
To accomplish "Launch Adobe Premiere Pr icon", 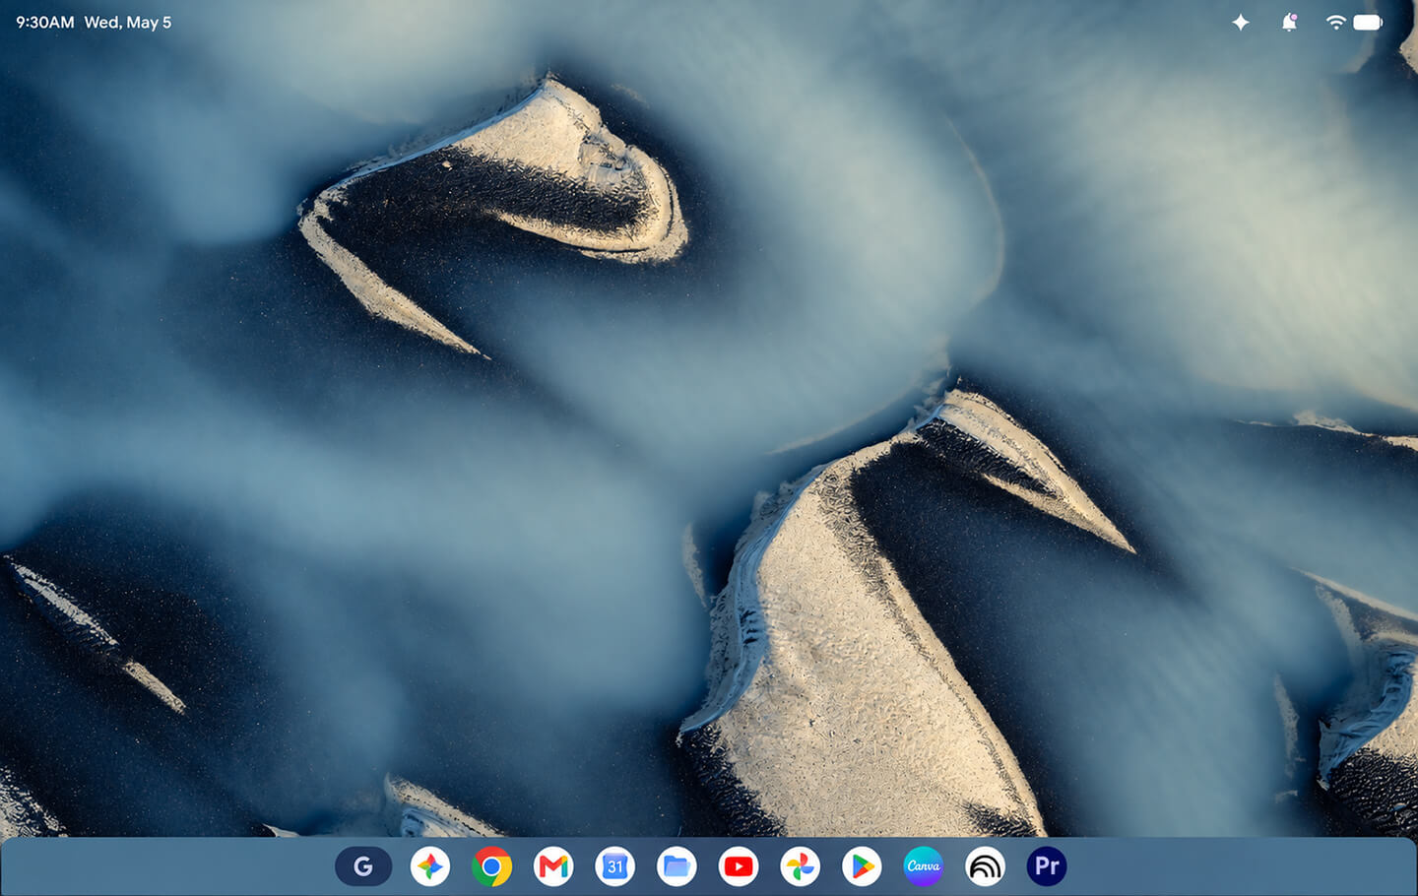I will 1047,866.
